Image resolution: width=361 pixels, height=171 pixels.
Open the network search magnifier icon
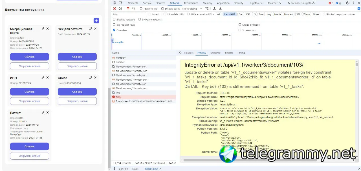coord(134,9)
